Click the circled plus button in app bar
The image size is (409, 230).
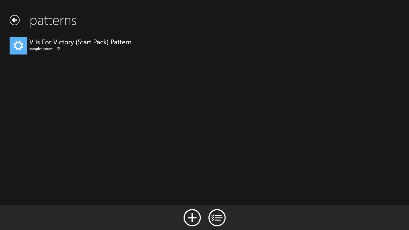(x=192, y=218)
